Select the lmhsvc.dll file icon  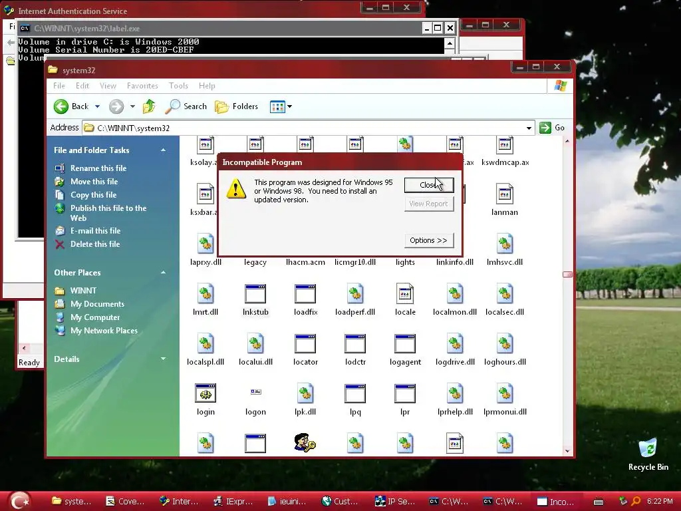click(505, 244)
